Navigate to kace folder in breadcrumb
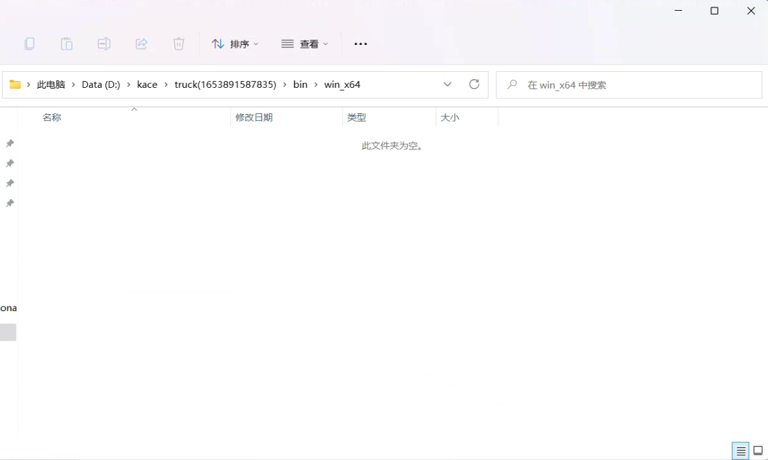Screen dimensions: 768x460 [147, 84]
